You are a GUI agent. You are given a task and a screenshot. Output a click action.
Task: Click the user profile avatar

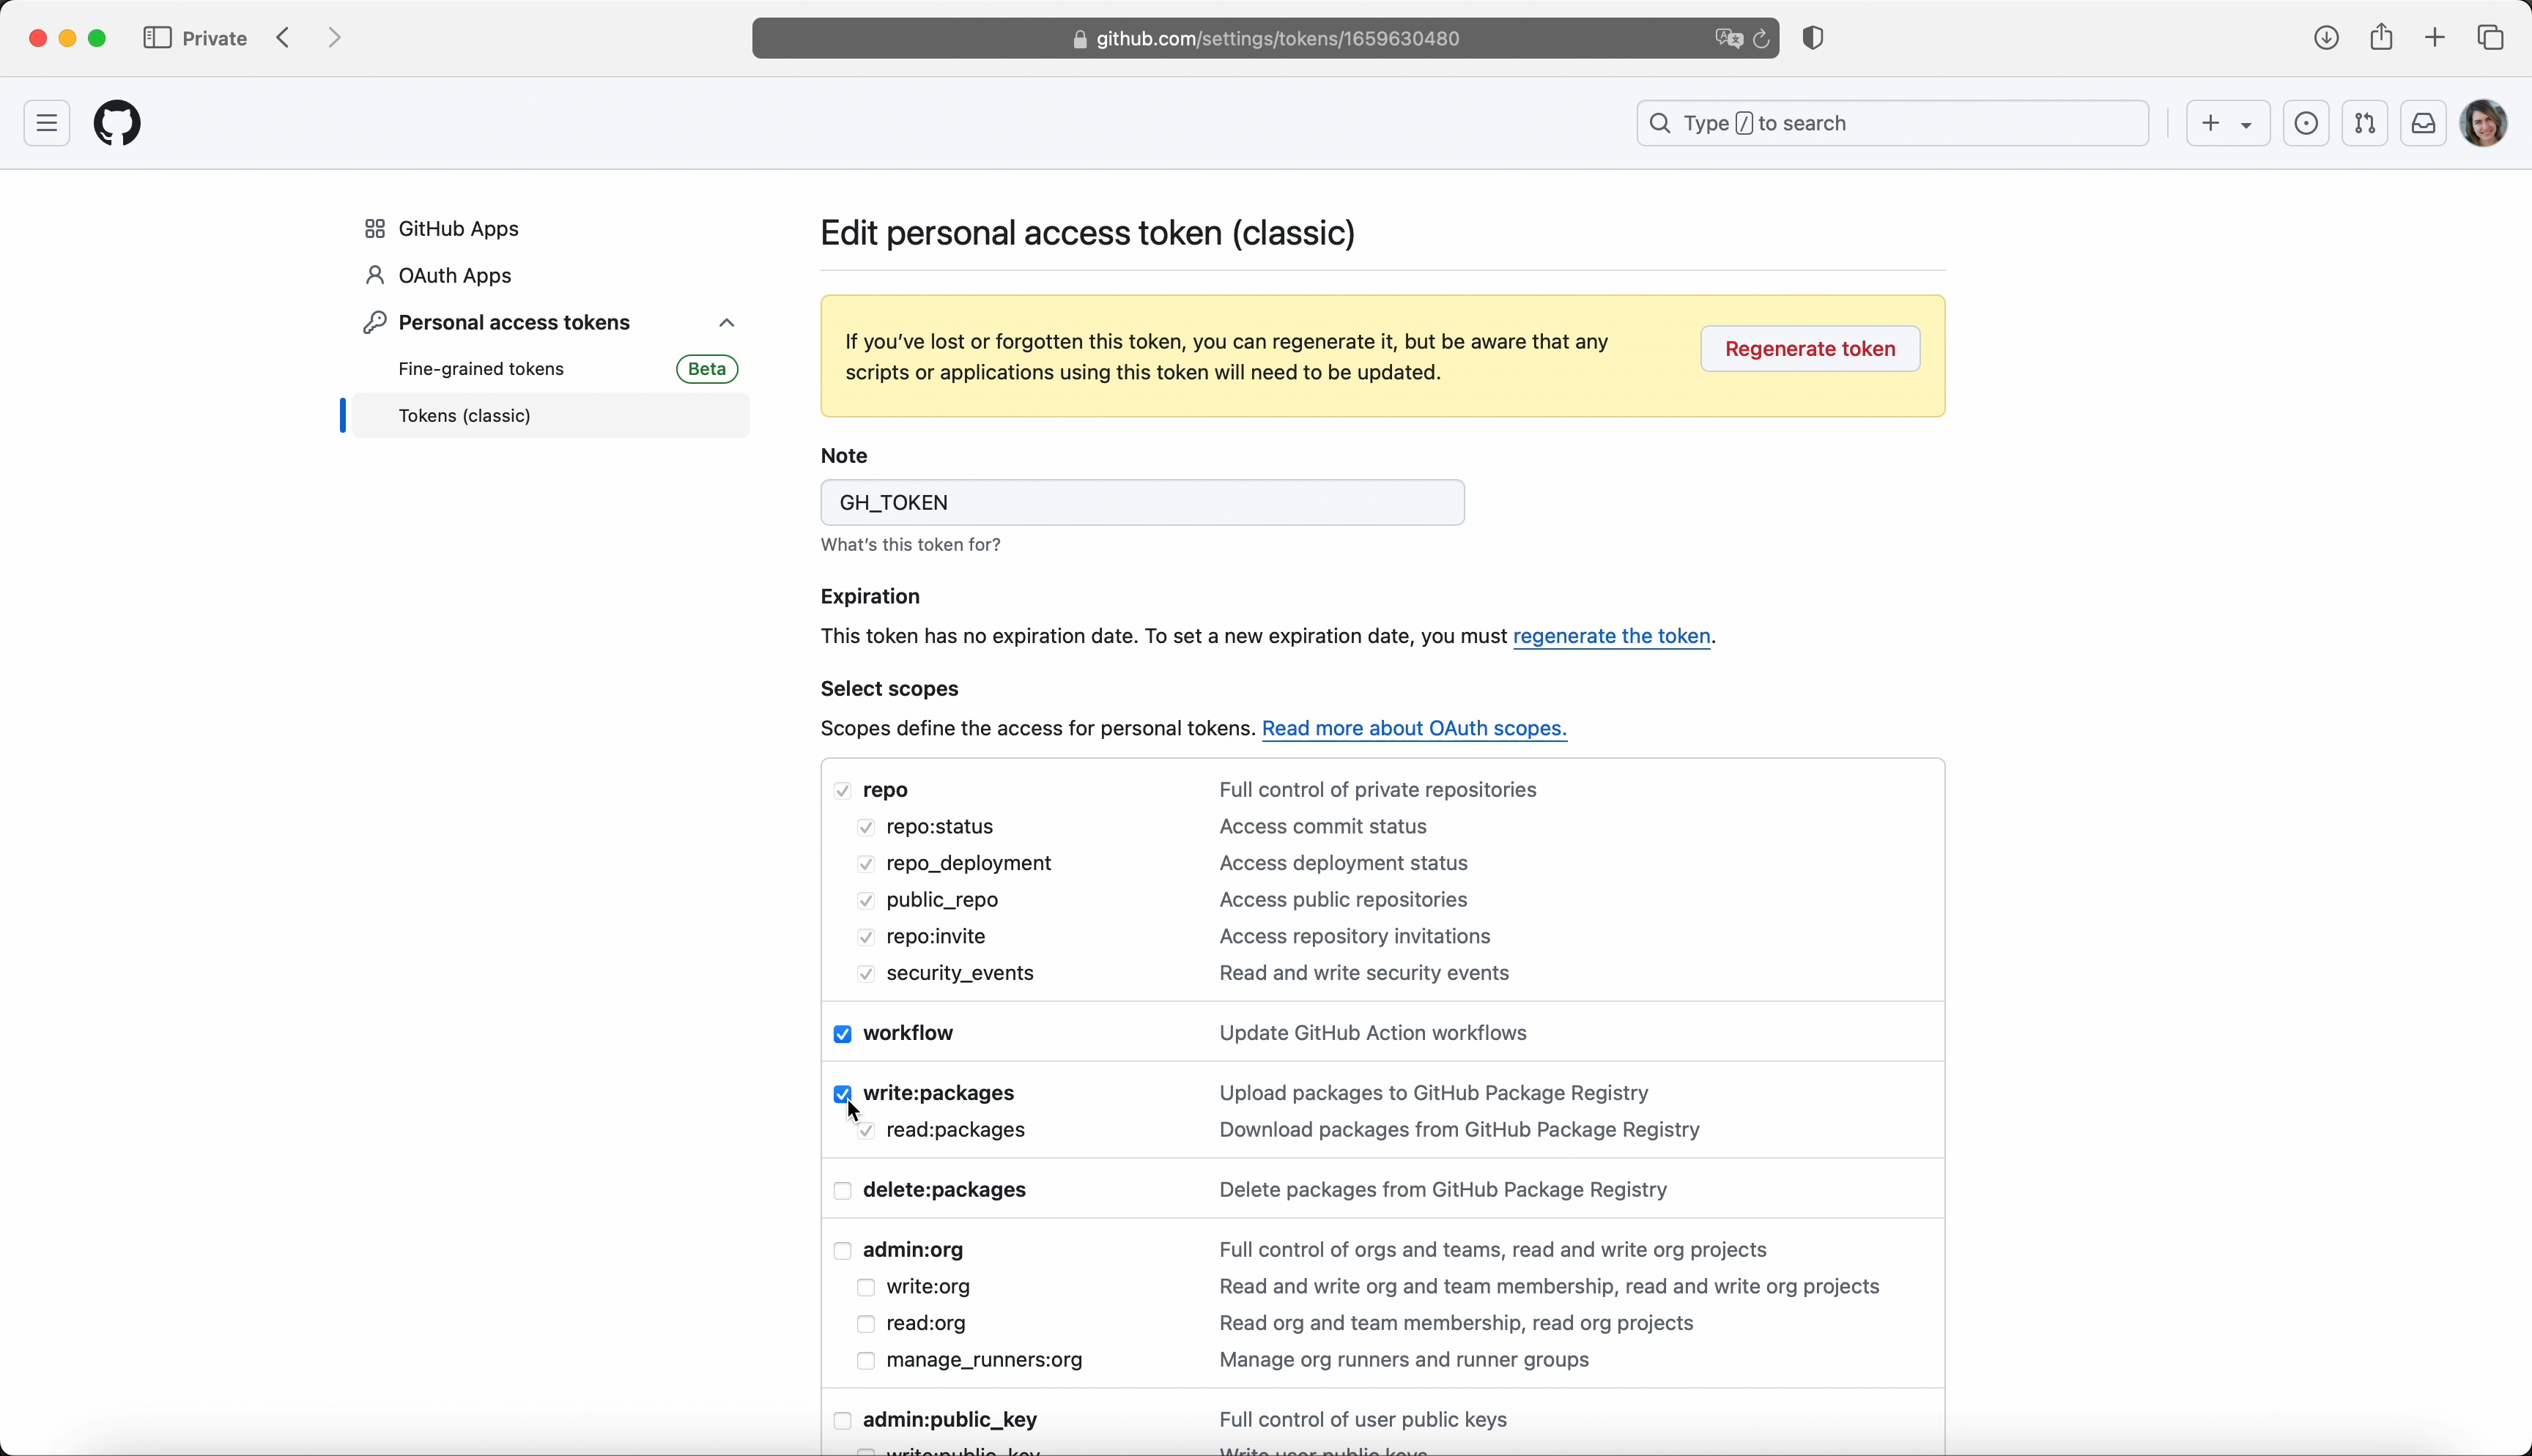(x=2486, y=124)
